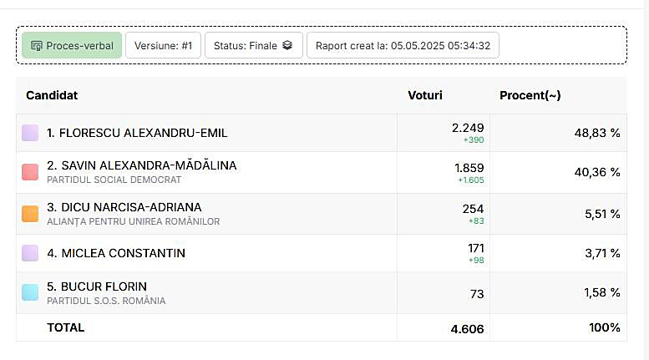This screenshot has width=649, height=360.
Task: Click the cyan swatch for Bucur Florin
Action: click(30, 292)
